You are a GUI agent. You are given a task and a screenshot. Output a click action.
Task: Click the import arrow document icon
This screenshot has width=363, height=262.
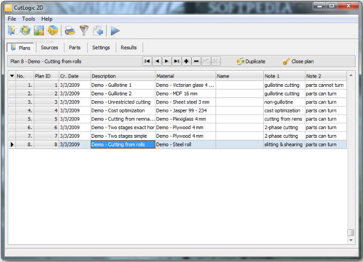pos(98,31)
